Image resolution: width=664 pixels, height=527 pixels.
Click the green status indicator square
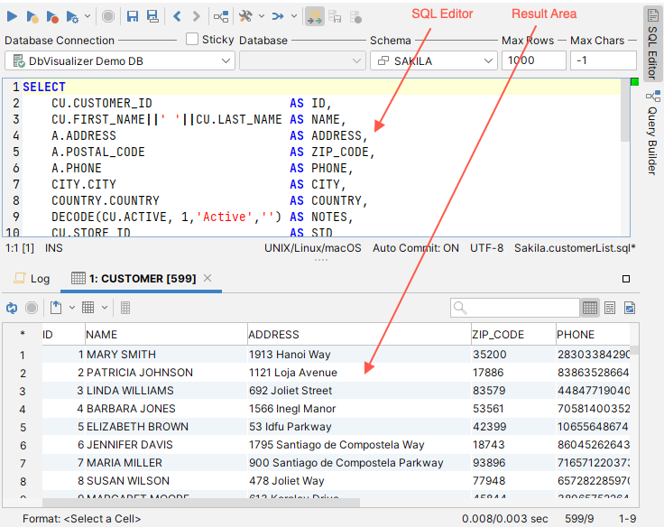pyautogui.click(x=635, y=82)
